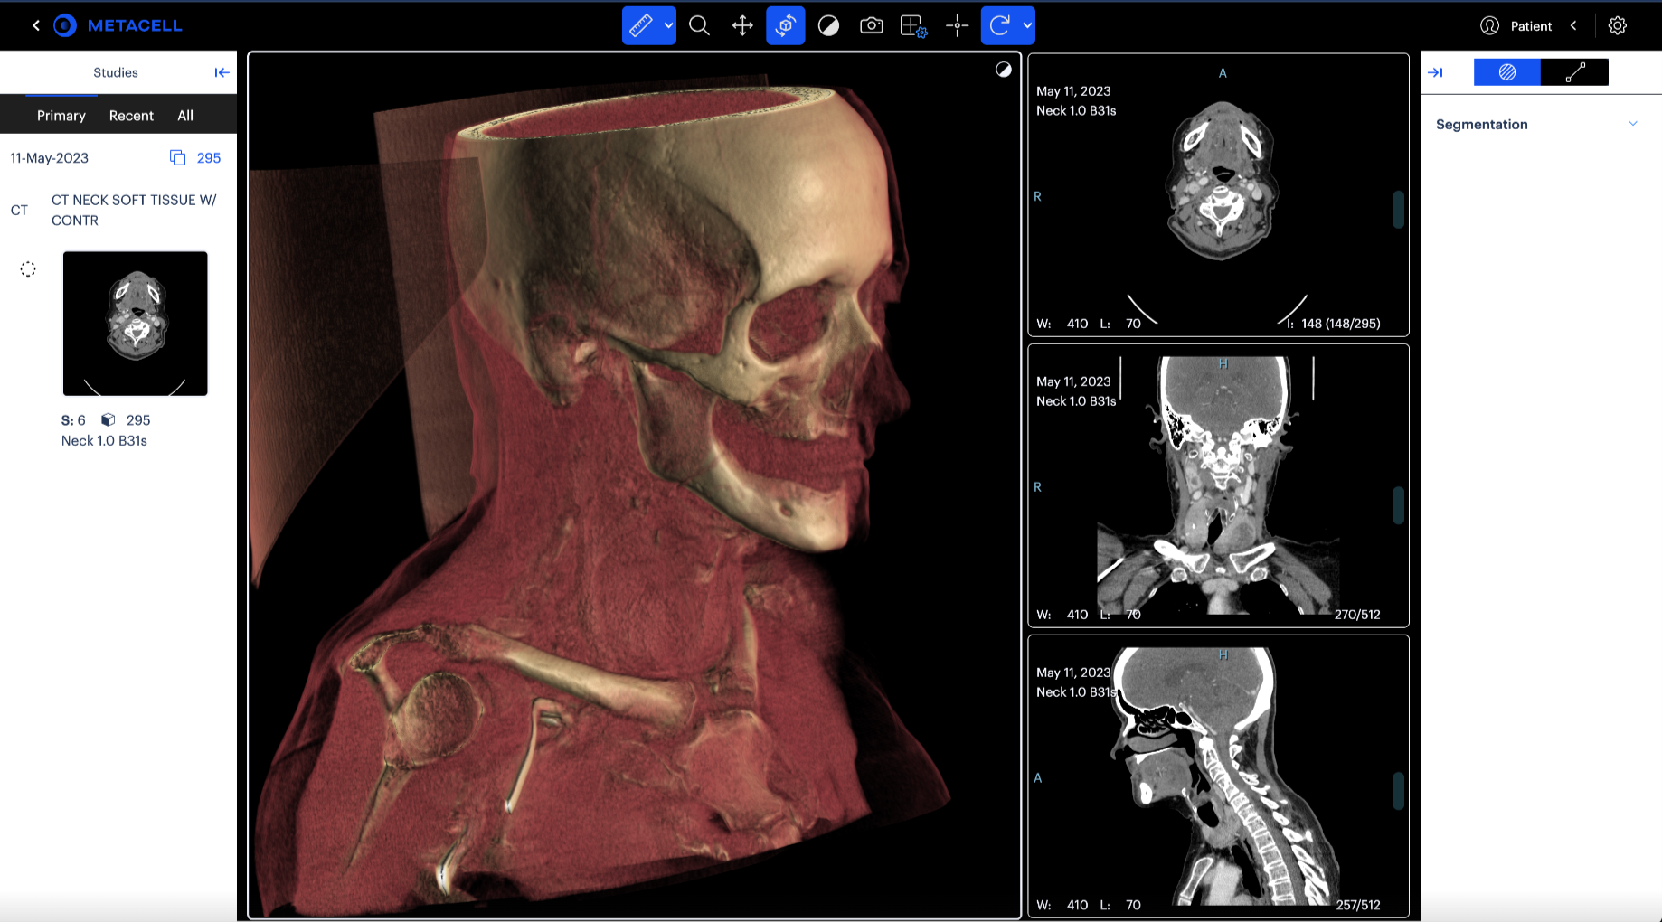Enable the crosshairs tool
This screenshot has width=1662, height=922.
click(957, 26)
